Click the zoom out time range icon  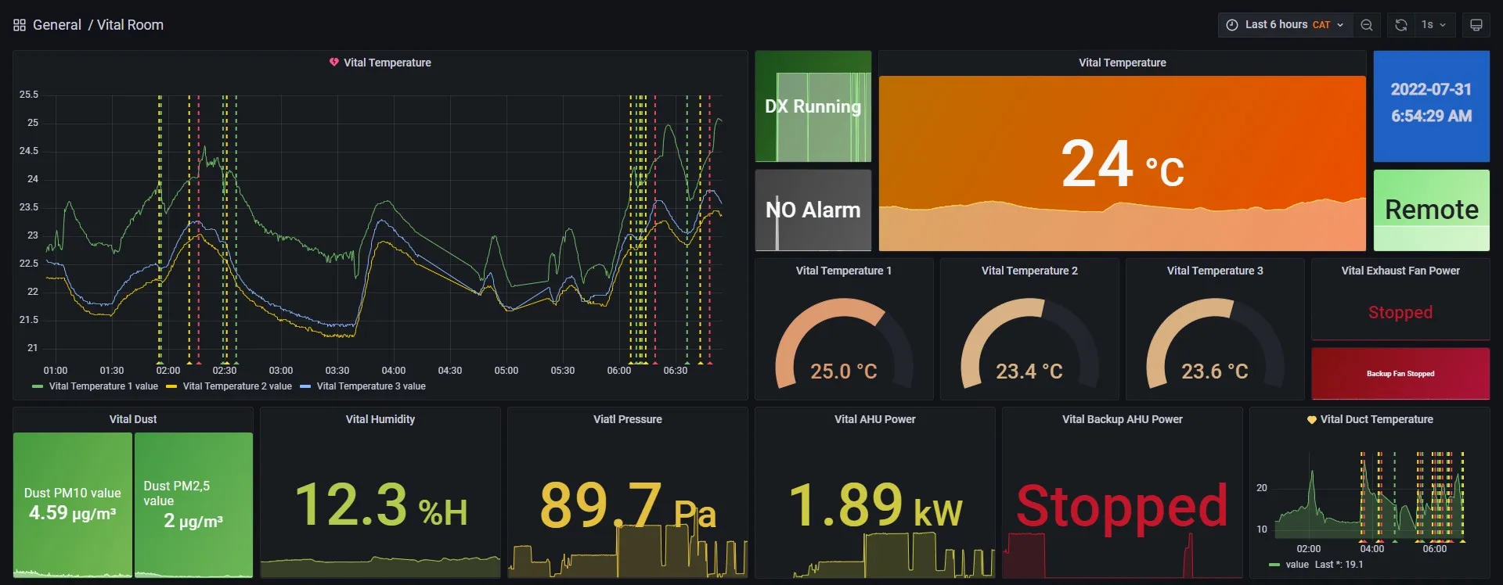point(1367,25)
